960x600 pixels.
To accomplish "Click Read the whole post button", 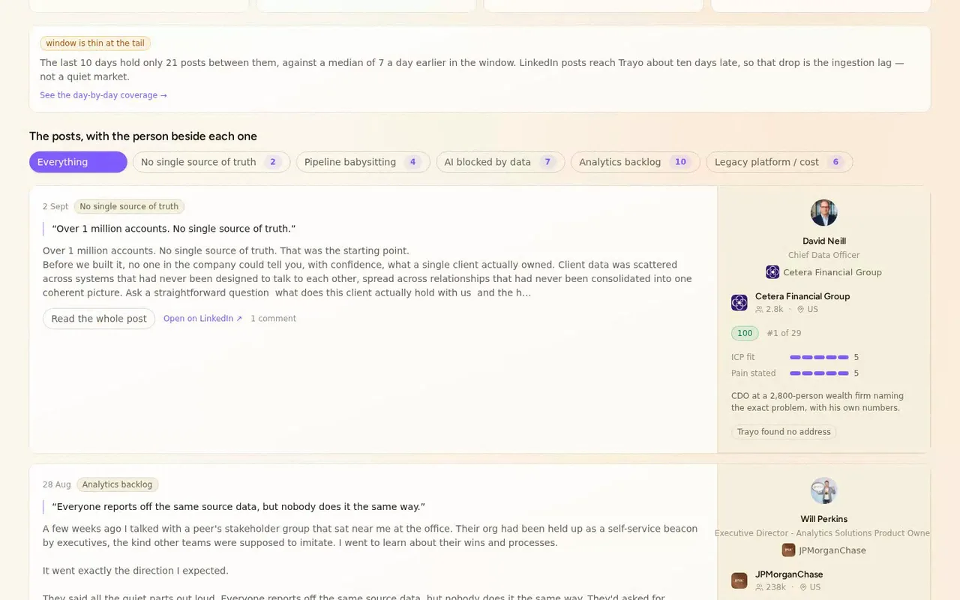I will [x=99, y=319].
